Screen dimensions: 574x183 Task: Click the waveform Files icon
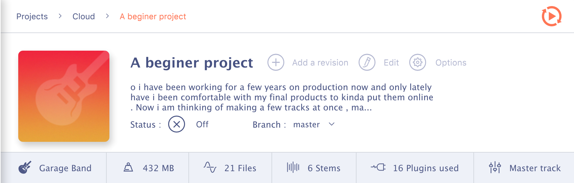[x=210, y=167]
